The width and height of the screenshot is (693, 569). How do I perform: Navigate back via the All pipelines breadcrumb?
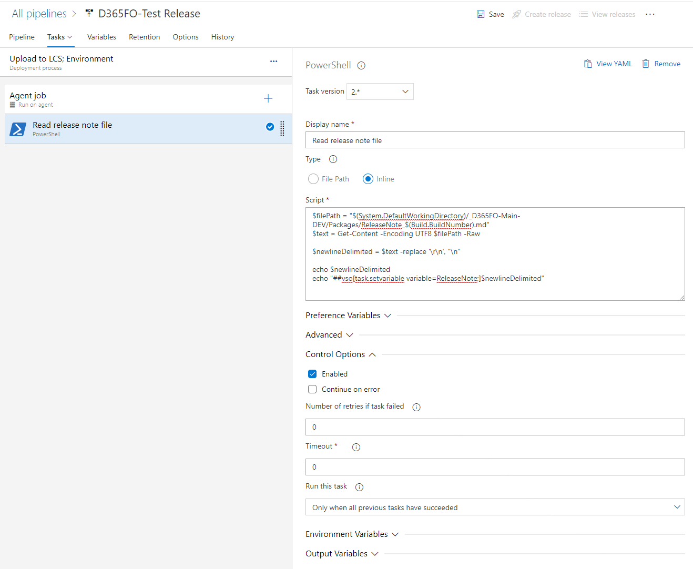(39, 13)
